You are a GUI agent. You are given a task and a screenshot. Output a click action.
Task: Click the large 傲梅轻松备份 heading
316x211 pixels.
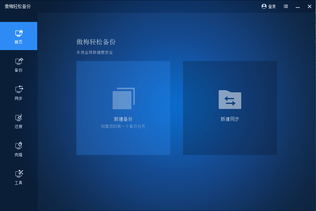point(96,42)
